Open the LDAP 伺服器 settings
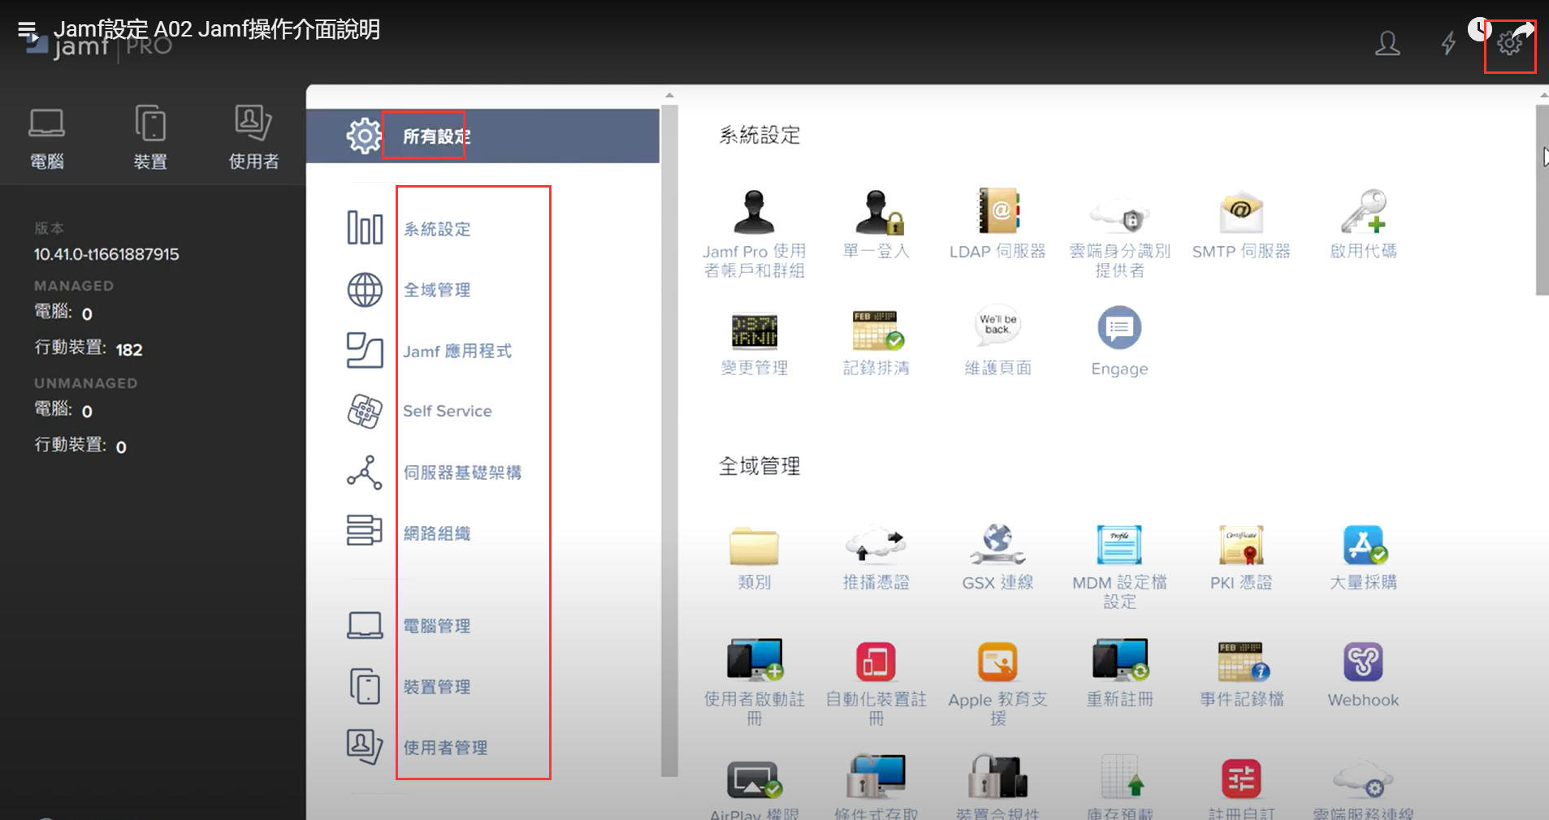This screenshot has width=1549, height=820. [x=997, y=224]
